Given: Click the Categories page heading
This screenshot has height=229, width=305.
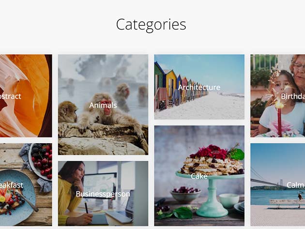Looking at the screenshot, I should pos(151,25).
